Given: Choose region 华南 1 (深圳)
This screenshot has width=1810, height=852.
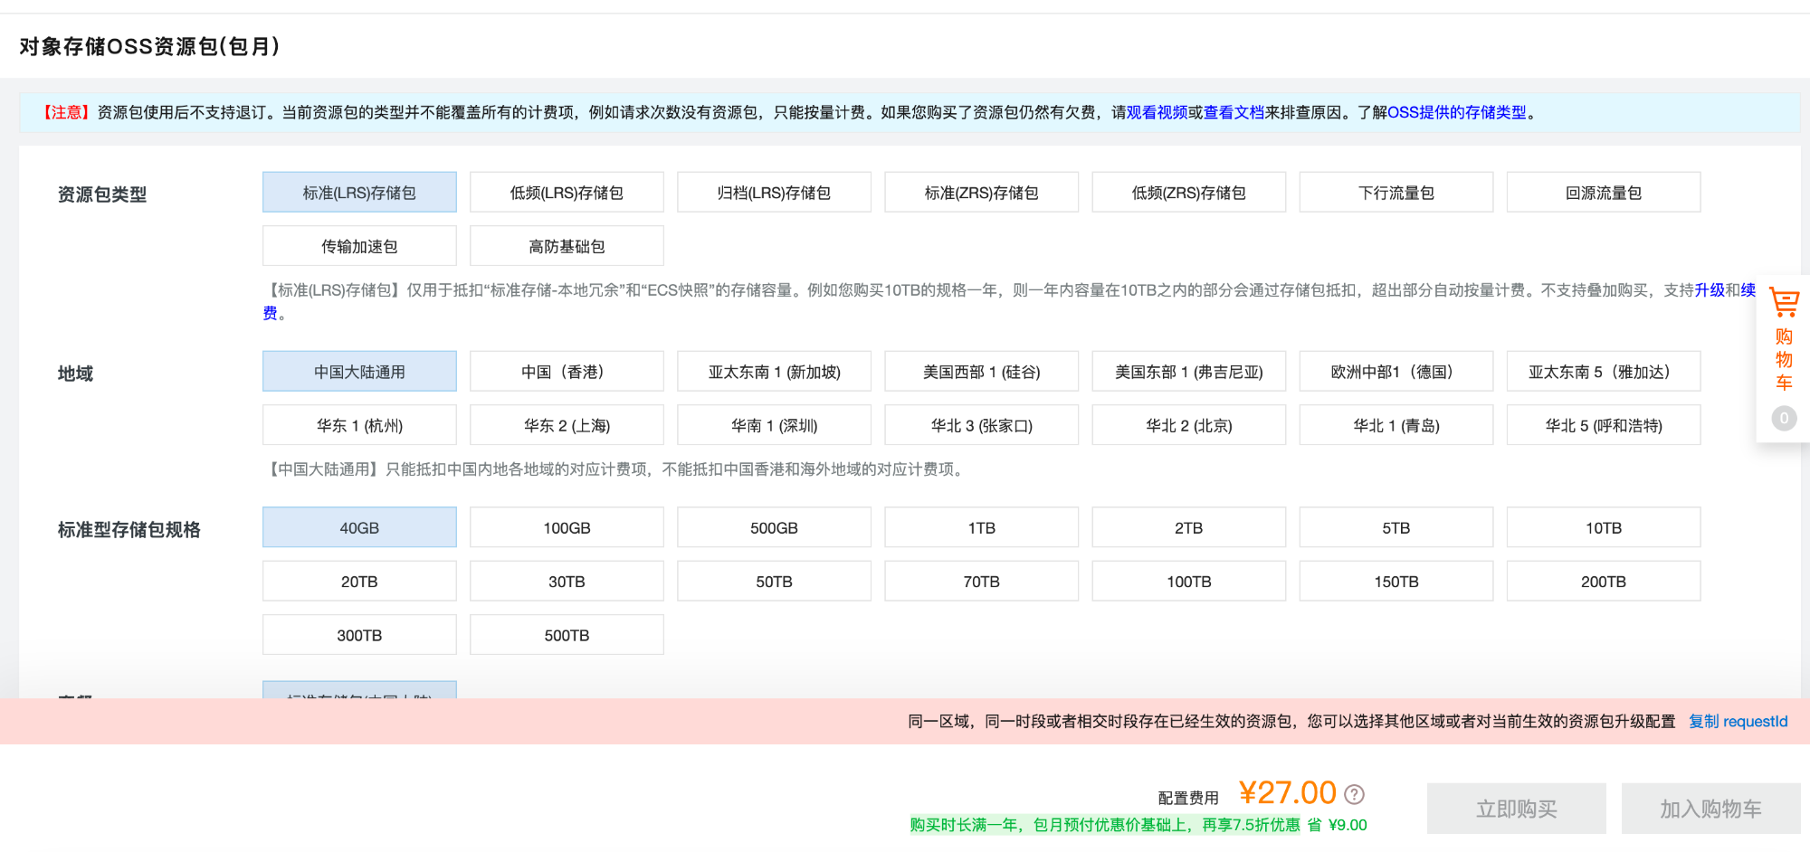Looking at the screenshot, I should 774,425.
